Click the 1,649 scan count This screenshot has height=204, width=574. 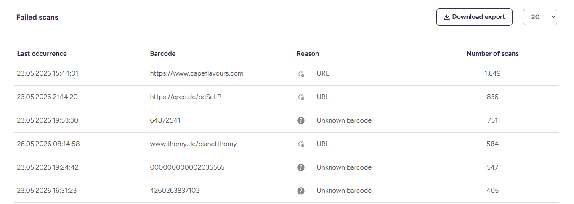tap(492, 73)
